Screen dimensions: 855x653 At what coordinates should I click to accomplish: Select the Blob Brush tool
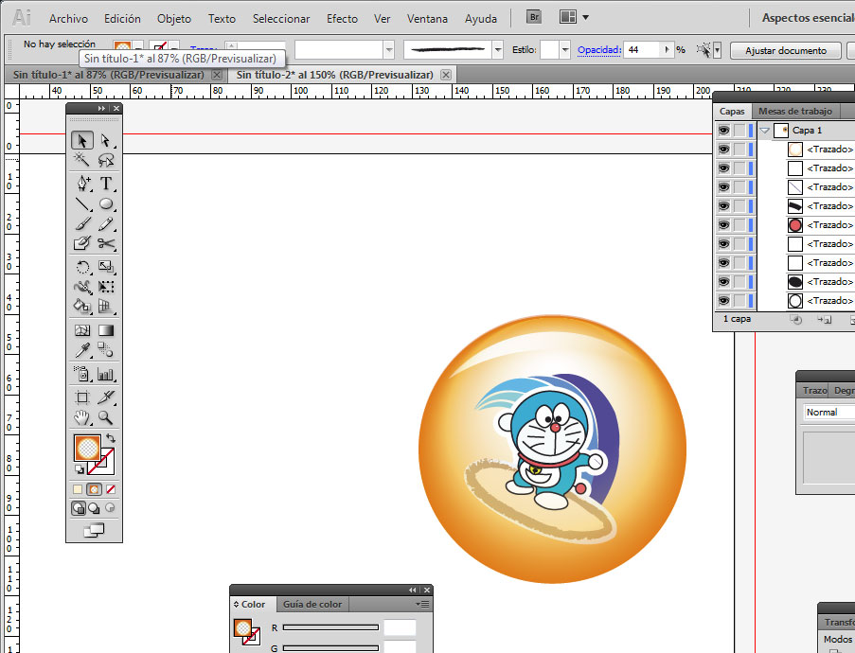(x=82, y=243)
